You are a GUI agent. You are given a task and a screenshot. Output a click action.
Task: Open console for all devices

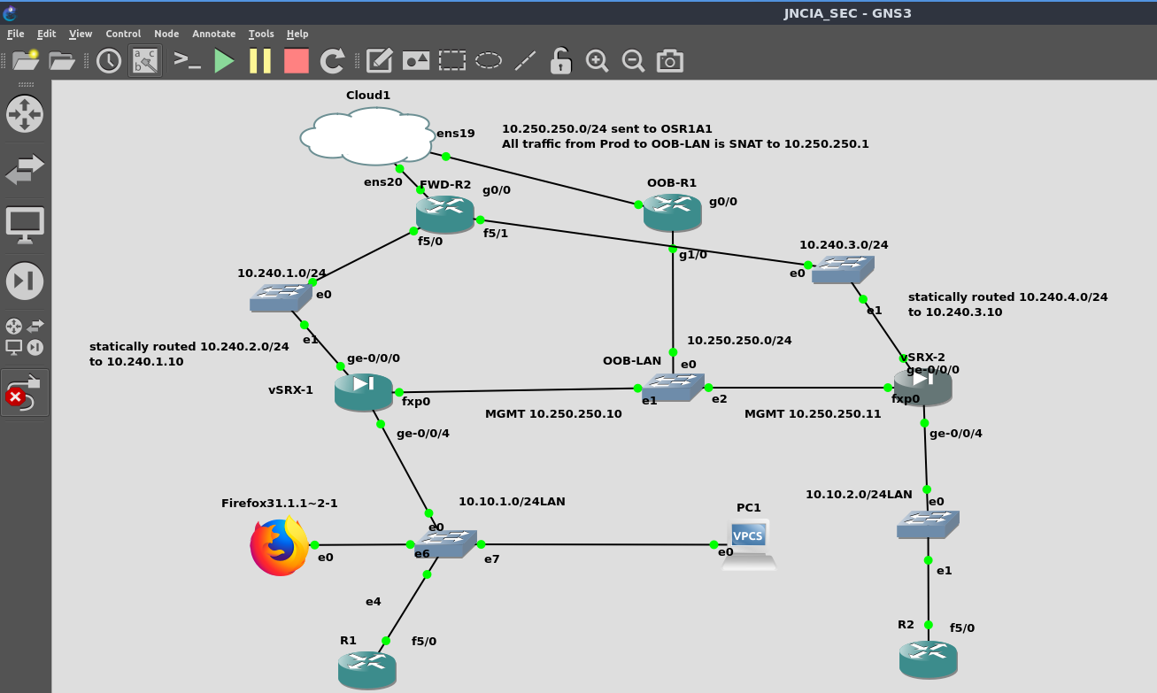tap(187, 61)
